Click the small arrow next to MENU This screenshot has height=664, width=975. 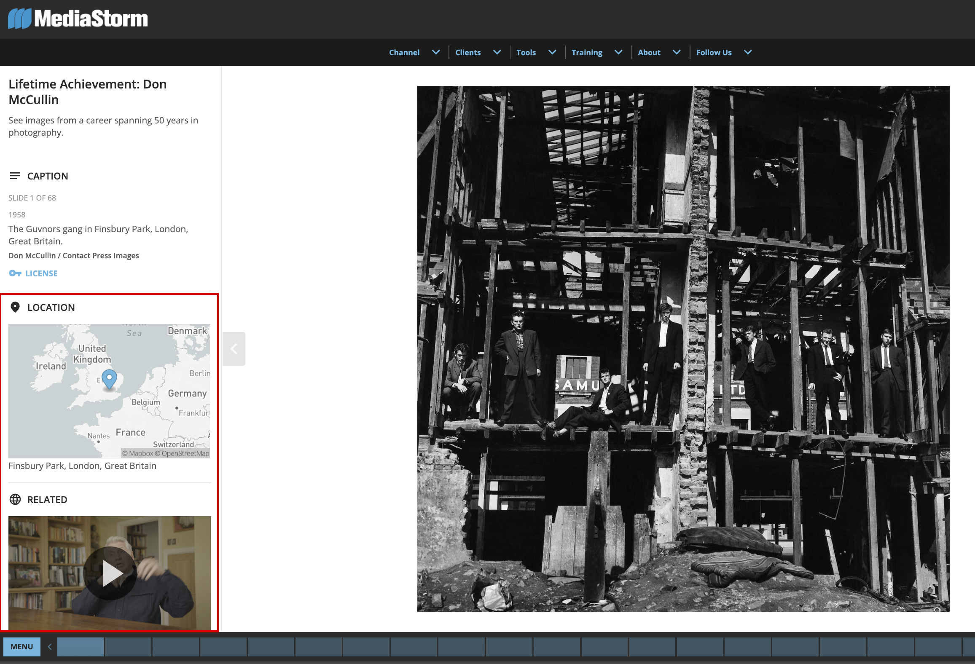tap(50, 647)
